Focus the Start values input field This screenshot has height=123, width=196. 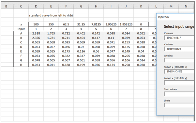click(x=179, y=94)
